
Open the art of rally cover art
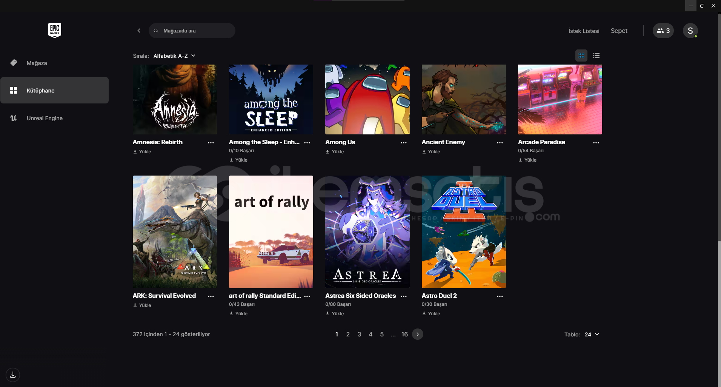coord(271,232)
